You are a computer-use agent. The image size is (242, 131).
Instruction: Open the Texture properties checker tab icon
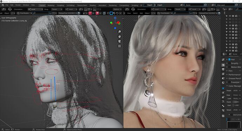pyautogui.click(x=223, y=116)
